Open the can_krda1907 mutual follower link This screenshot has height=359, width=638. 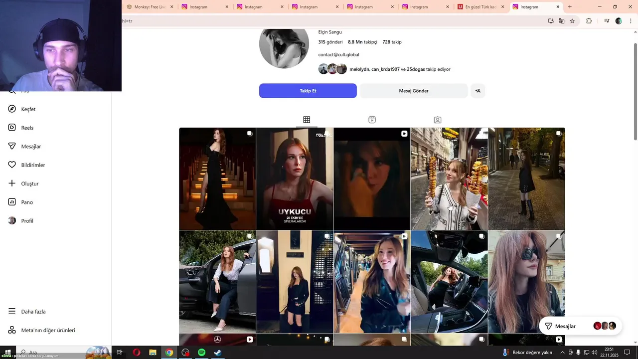(x=385, y=69)
